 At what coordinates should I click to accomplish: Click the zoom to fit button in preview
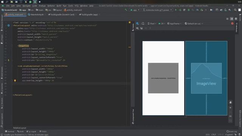pyautogui.click(x=230, y=121)
